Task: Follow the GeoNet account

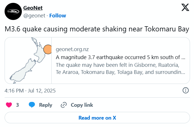Action: click(x=58, y=16)
